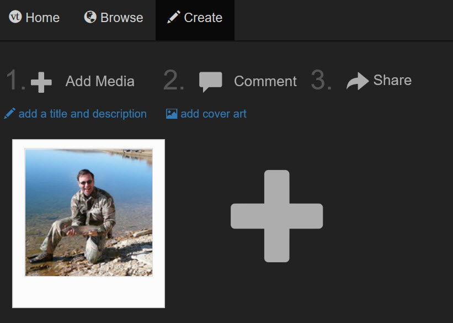This screenshot has width=453, height=323.
Task: Follow the 'add cover art' link
Action: click(213, 114)
